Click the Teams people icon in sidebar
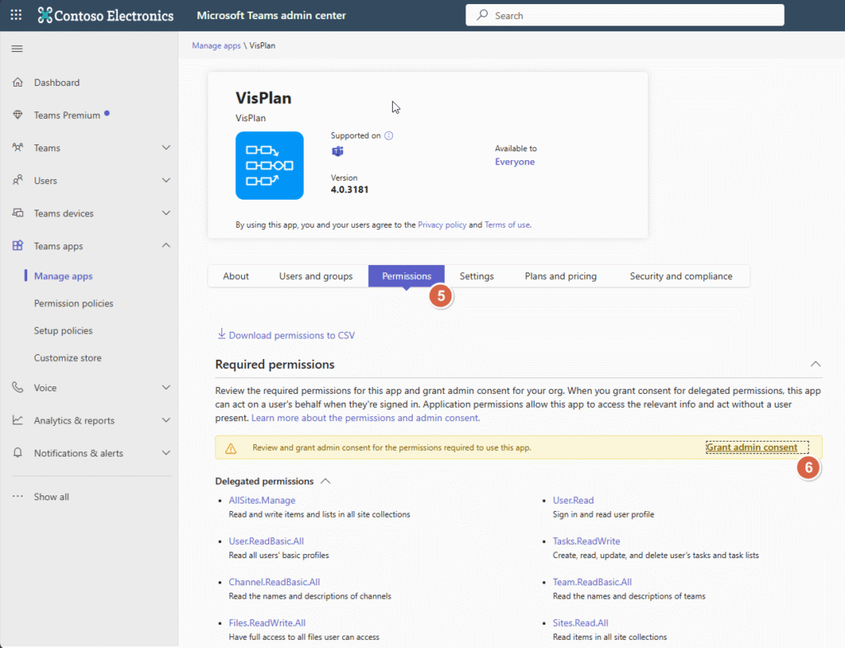The width and height of the screenshot is (845, 648). pos(18,147)
